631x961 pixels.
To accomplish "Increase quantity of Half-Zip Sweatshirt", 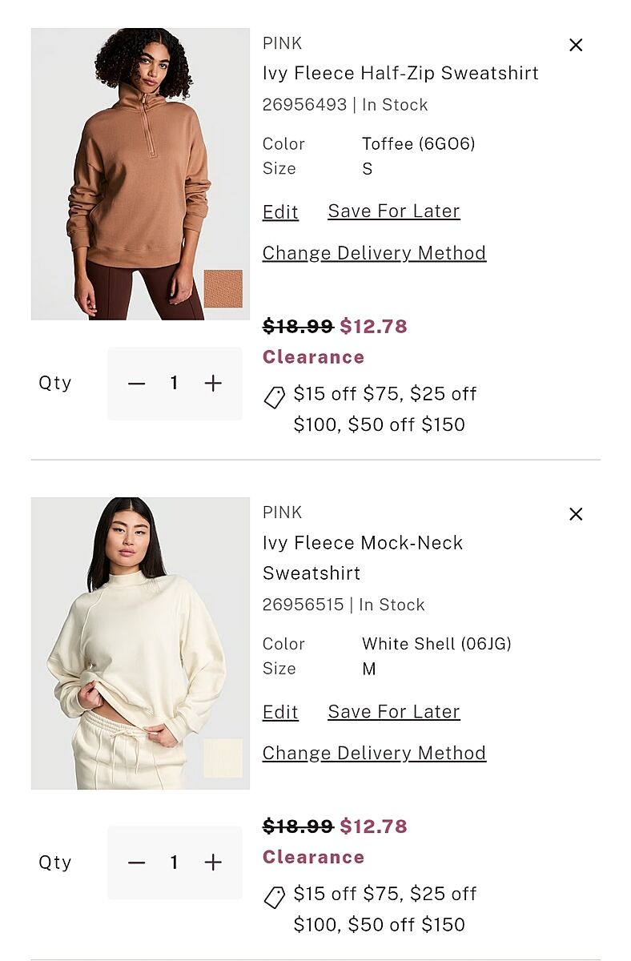I will click(x=213, y=384).
